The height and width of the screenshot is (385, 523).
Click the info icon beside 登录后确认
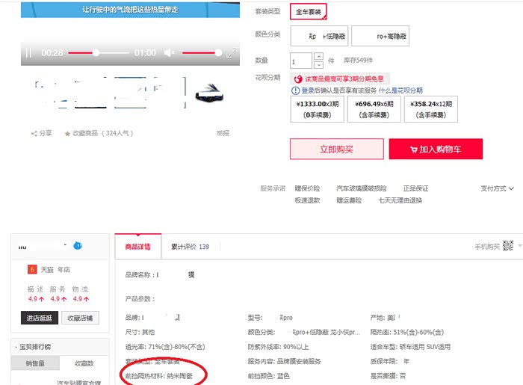[x=295, y=90]
